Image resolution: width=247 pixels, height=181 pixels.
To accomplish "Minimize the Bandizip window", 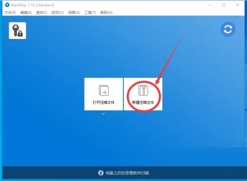I will [x=210, y=5].
